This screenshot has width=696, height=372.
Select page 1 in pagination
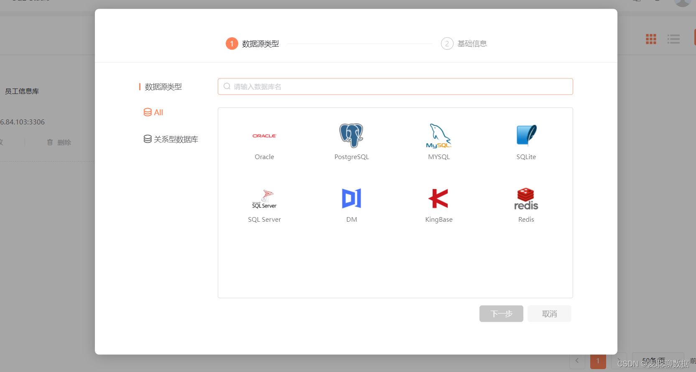598,361
